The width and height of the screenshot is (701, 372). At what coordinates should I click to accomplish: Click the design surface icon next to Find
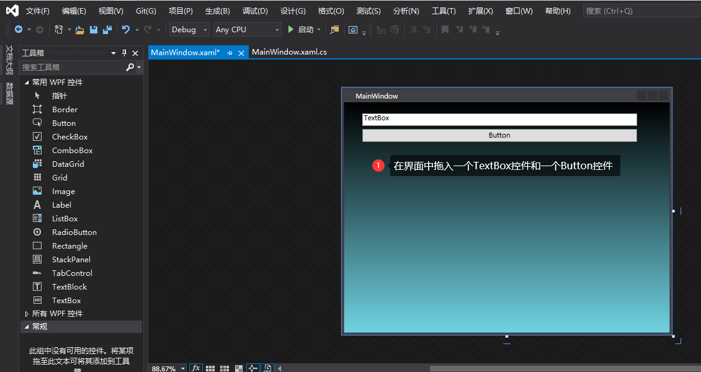tap(353, 30)
